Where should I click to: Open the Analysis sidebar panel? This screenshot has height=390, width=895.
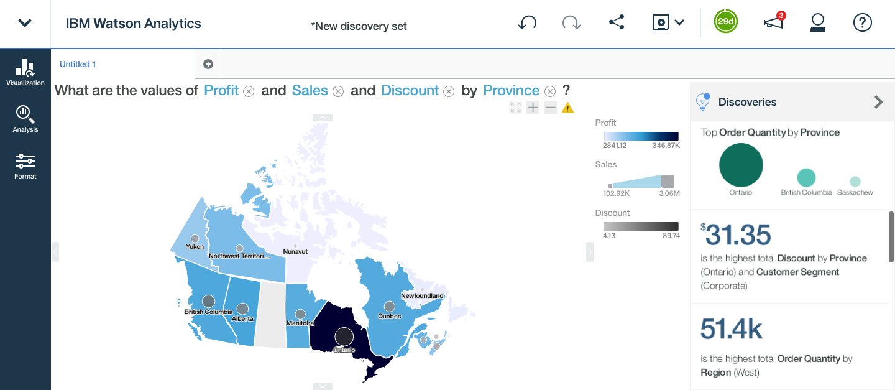pyautogui.click(x=25, y=119)
